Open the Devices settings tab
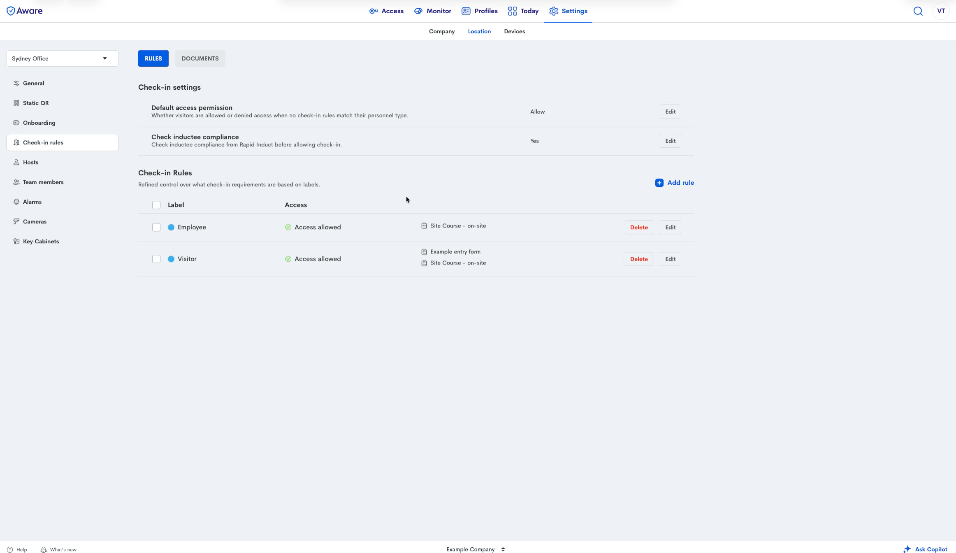Screen dimensions: 956x553 (x=514, y=31)
